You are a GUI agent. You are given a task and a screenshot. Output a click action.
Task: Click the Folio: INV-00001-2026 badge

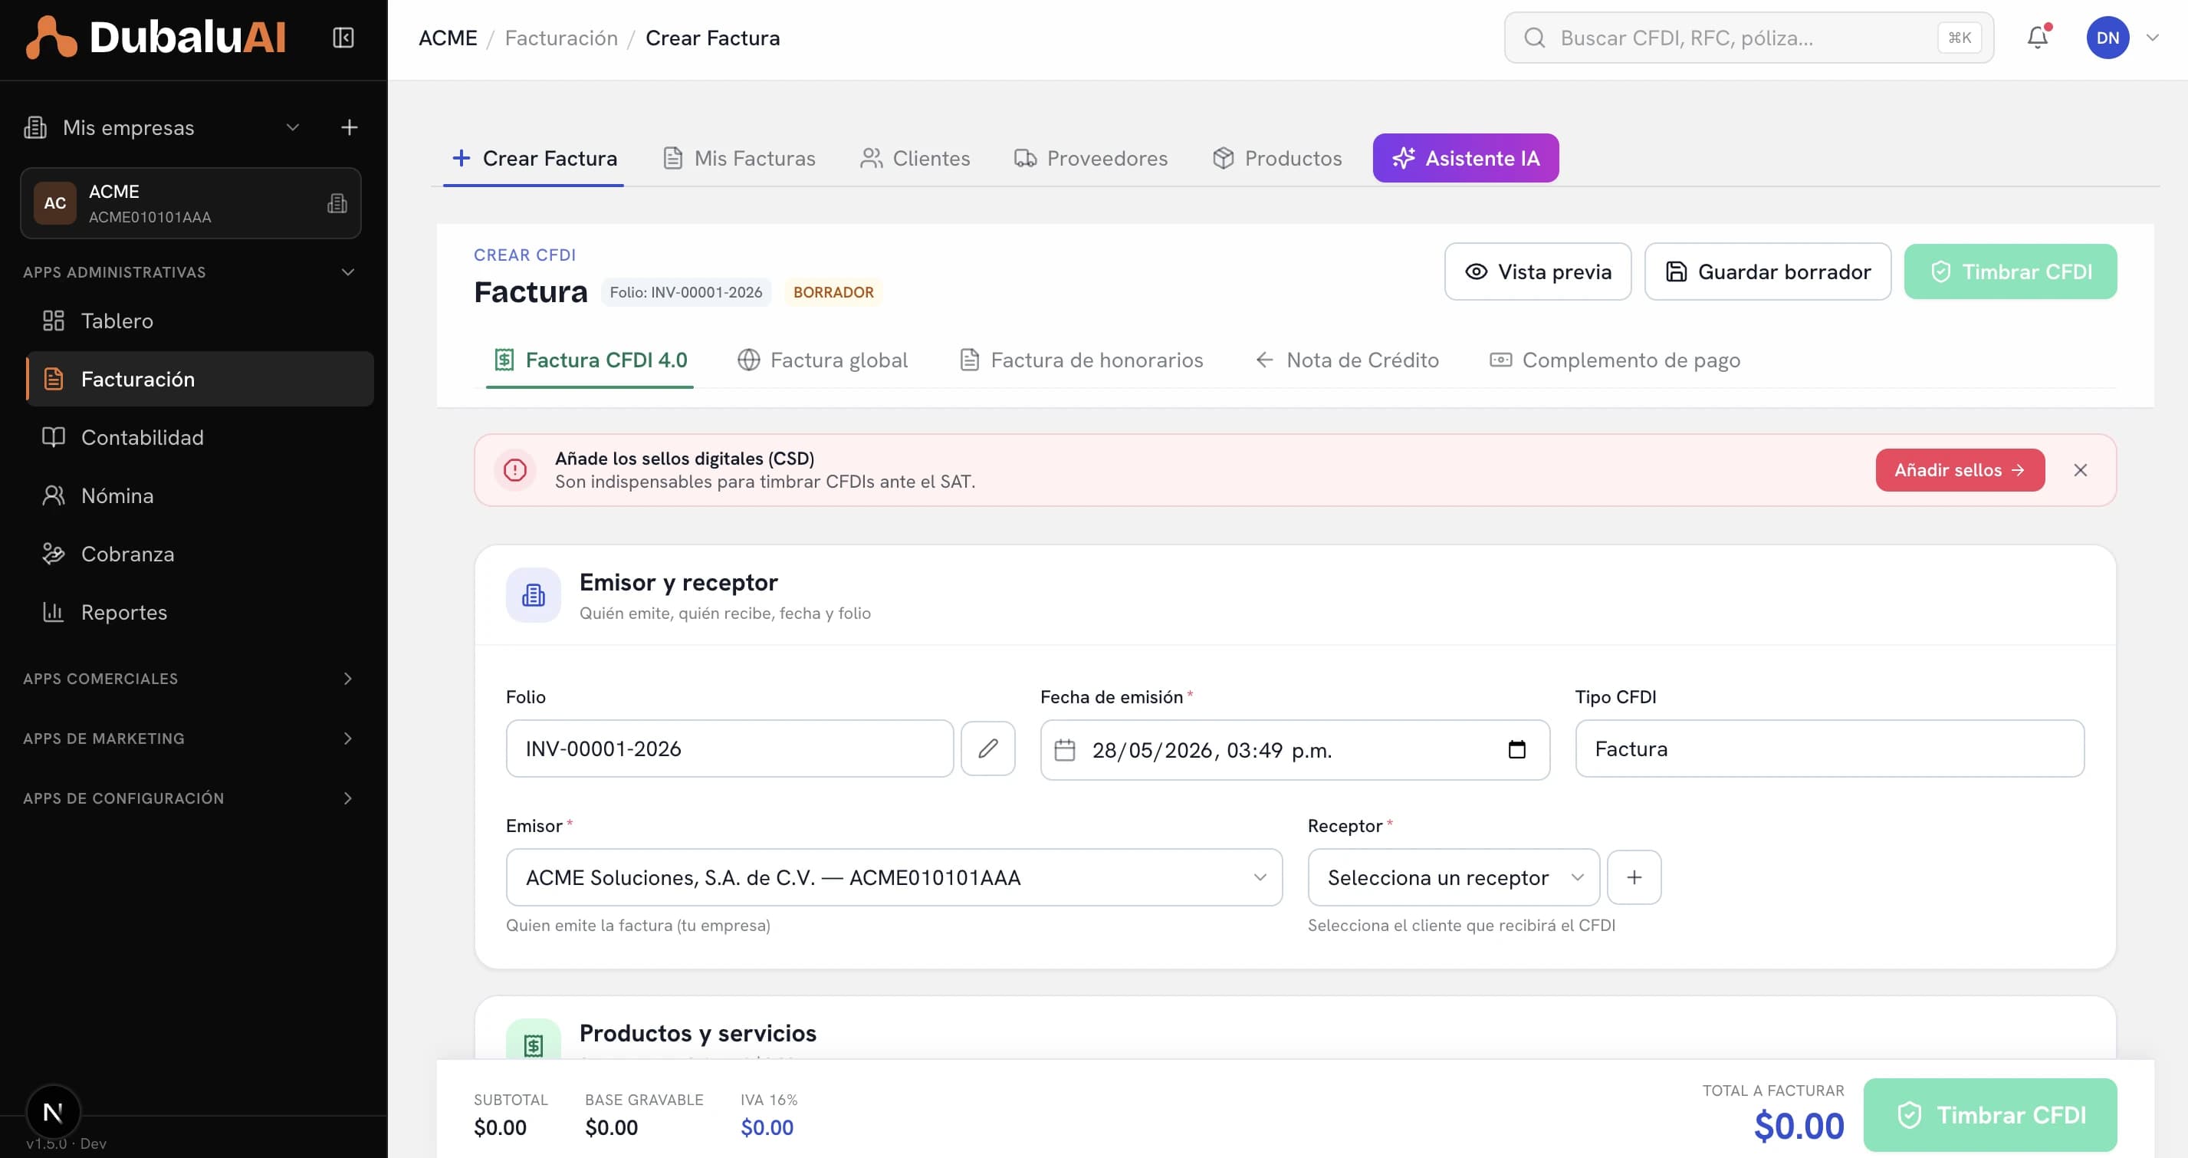pos(686,292)
